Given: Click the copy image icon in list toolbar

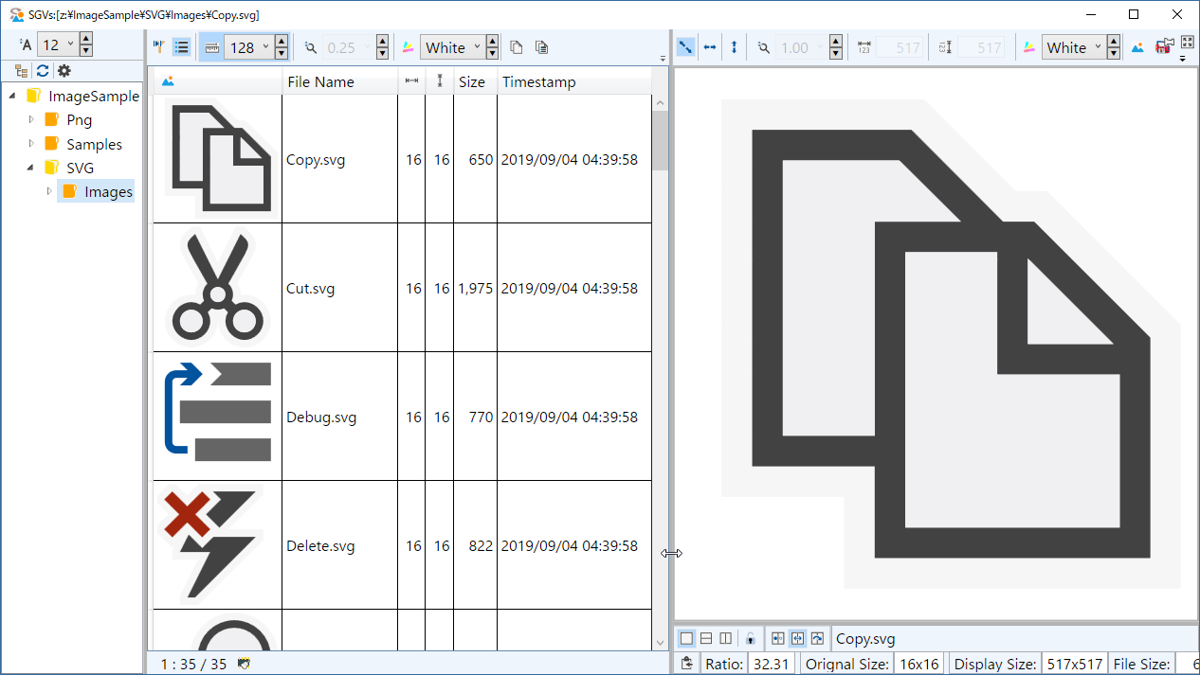Looking at the screenshot, I should pos(517,46).
